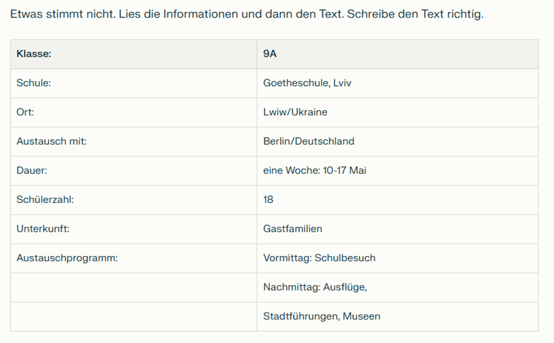The height and width of the screenshot is (343, 554).
Task: Click the empty cell left of Stadtführungen
Action: coord(134,317)
